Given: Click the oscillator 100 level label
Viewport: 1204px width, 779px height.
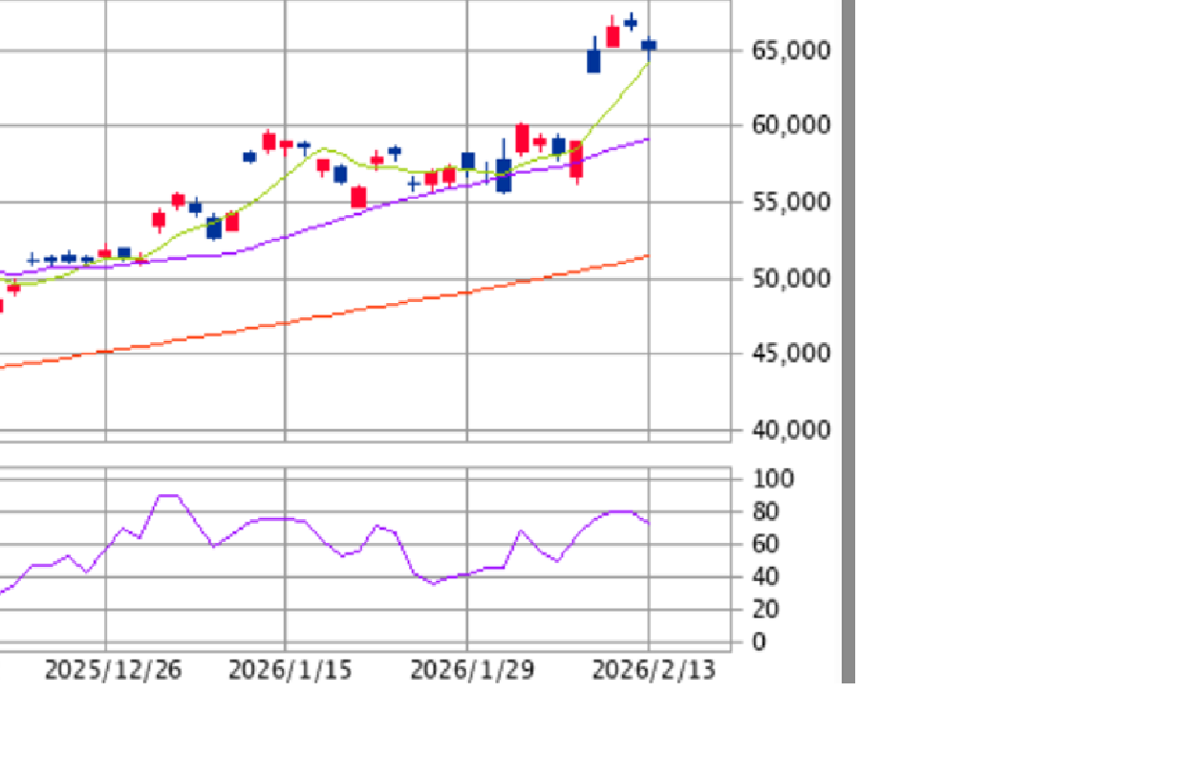Looking at the screenshot, I should [x=772, y=479].
